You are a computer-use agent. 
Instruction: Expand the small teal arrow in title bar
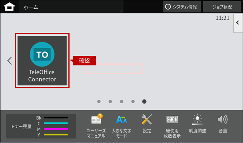(x=122, y=11)
